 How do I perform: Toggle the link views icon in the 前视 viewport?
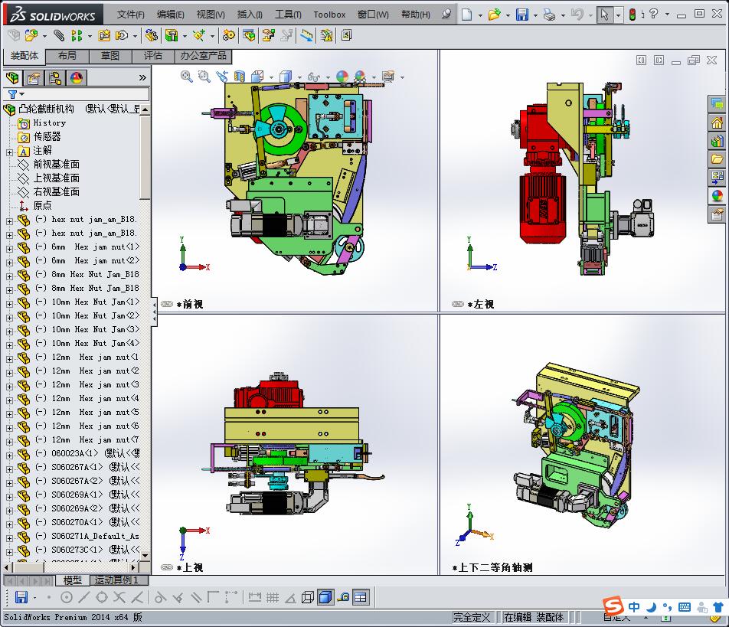[x=166, y=304]
